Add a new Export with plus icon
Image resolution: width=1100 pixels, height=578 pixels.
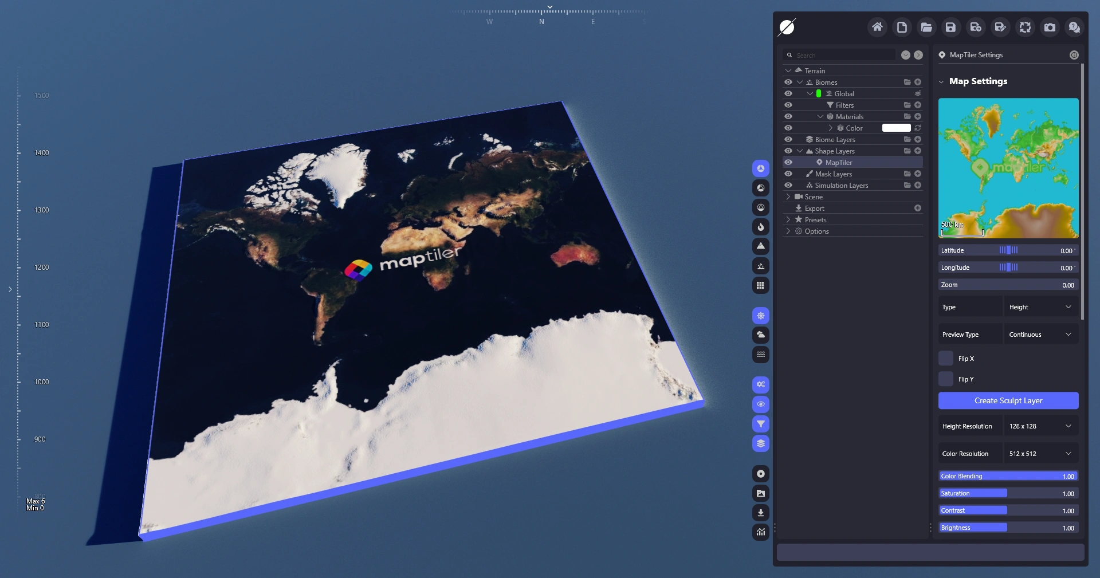tap(918, 208)
